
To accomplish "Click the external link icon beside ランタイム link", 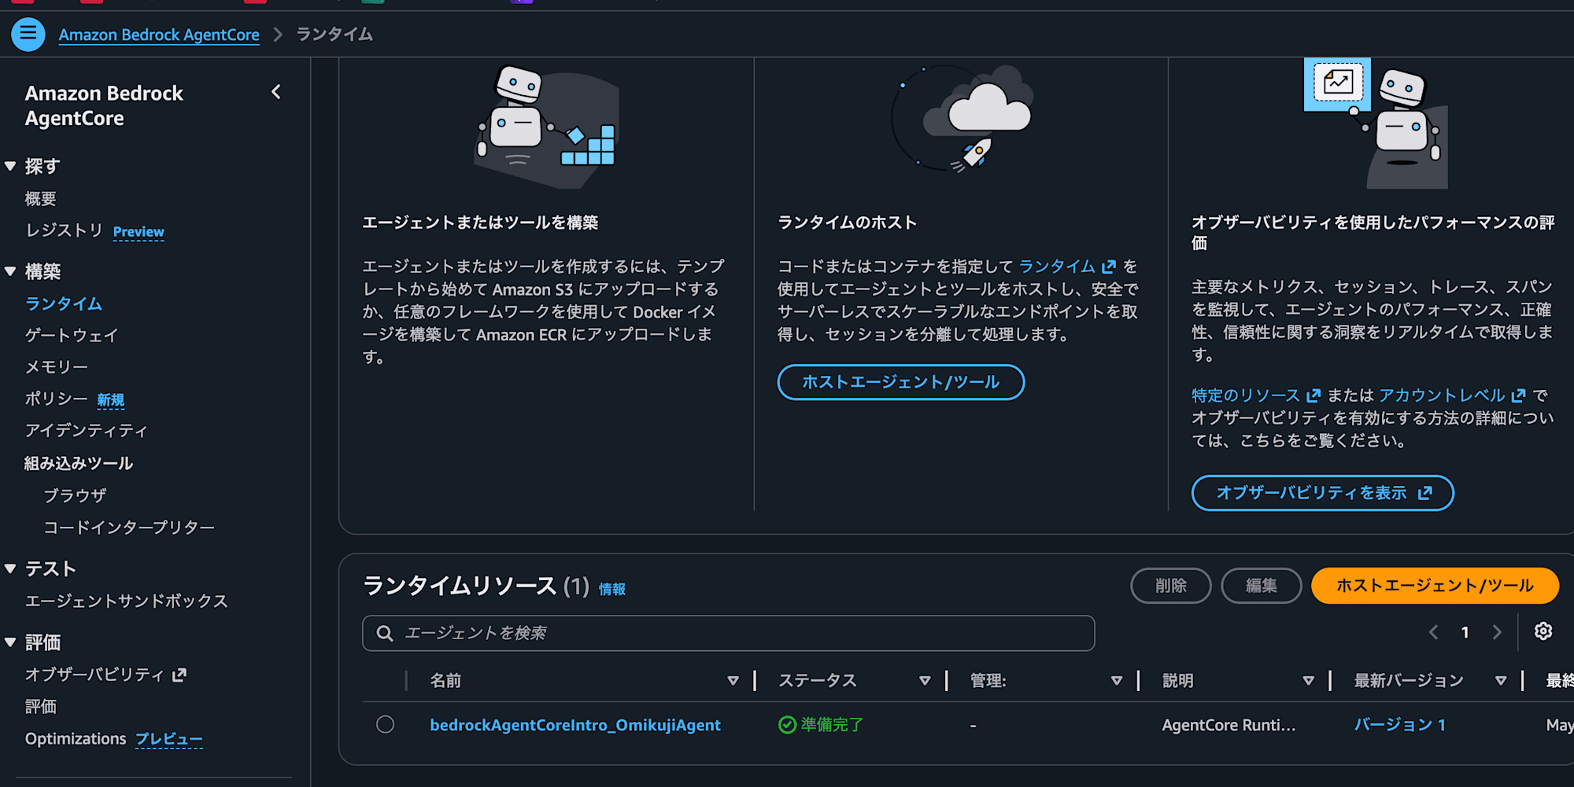I will click(1109, 267).
